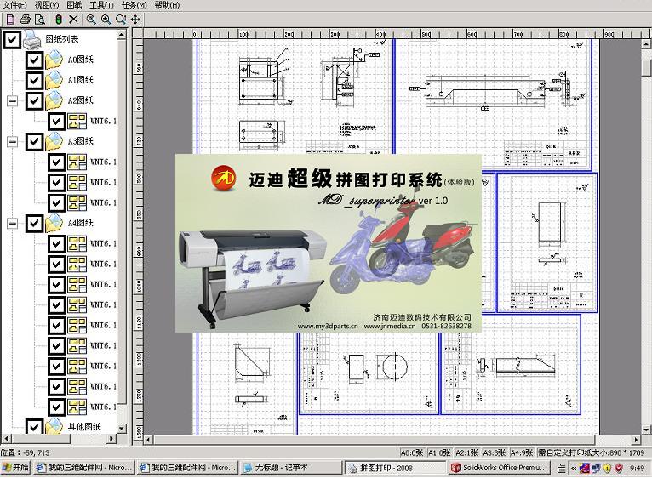This screenshot has width=652, height=478.
Task: Click the www.my3dparts.cn link on the splash
Action: click(328, 327)
